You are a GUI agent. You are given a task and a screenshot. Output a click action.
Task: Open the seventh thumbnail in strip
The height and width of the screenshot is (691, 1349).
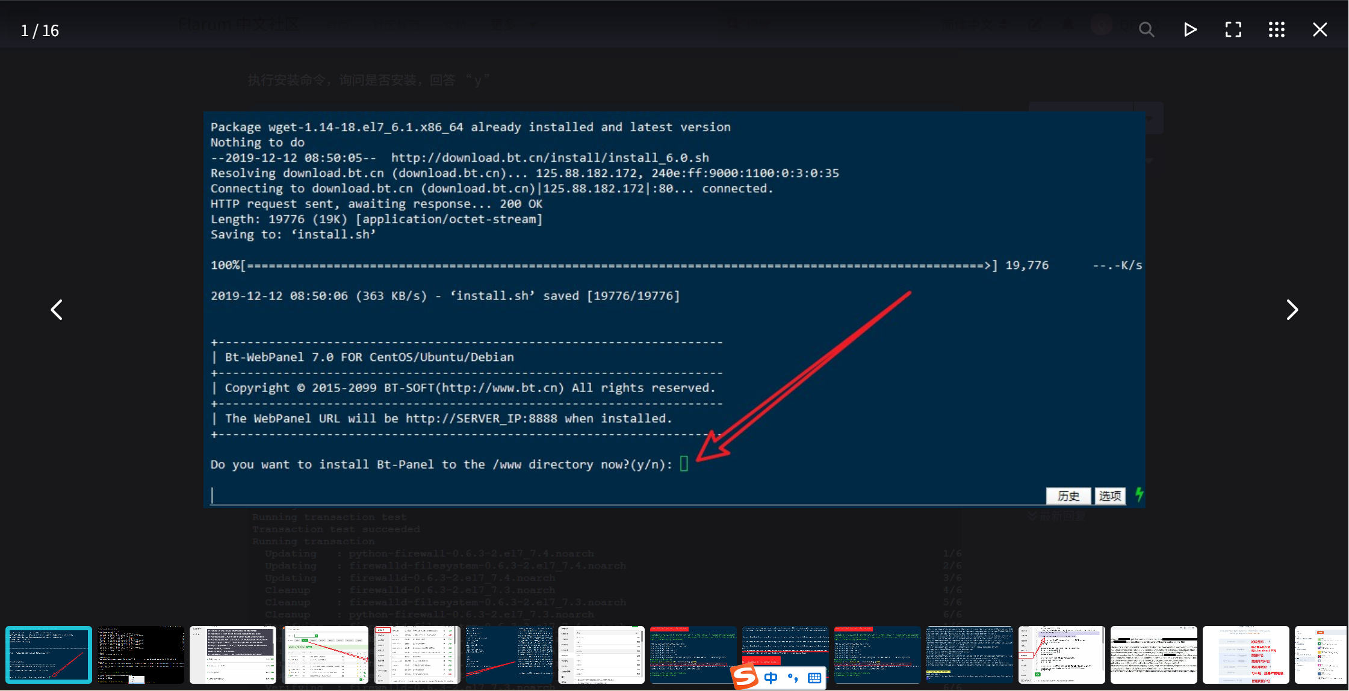tap(601, 654)
